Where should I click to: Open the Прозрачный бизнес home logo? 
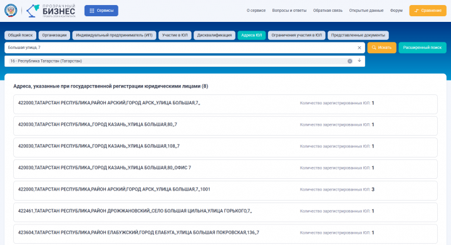coord(51,11)
